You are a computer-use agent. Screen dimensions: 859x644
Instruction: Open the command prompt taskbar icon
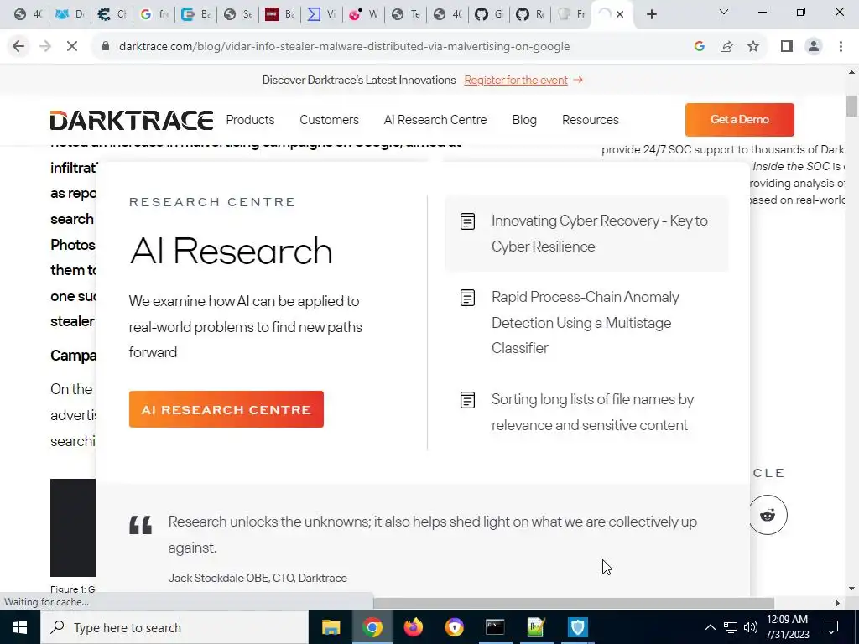coord(495,627)
